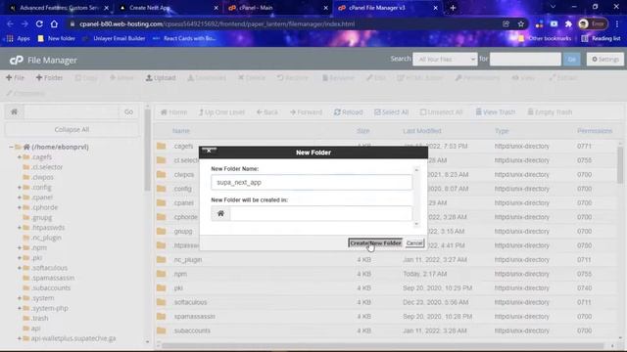Sort by Permissions column header
The height and width of the screenshot is (352, 627).
click(x=595, y=131)
